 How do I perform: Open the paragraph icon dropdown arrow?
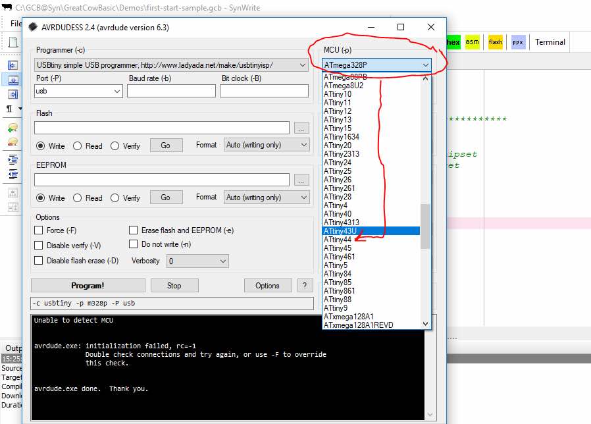(x=20, y=109)
